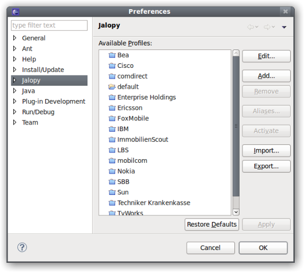Click the Eclipse icon in the title bar

(x=15, y=12)
